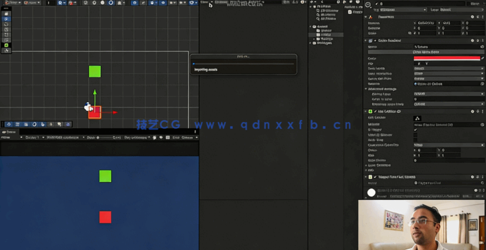
Task: Open the Sprite Renderer three-dot menu
Action: pos(483,40)
